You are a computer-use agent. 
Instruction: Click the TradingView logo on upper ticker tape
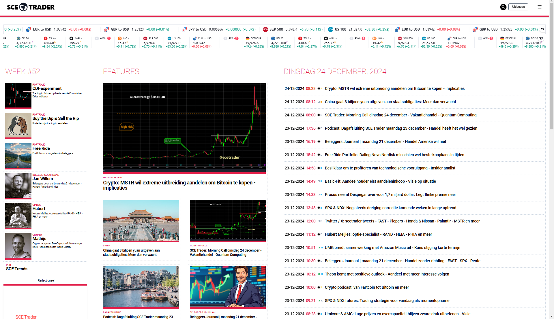542,29
